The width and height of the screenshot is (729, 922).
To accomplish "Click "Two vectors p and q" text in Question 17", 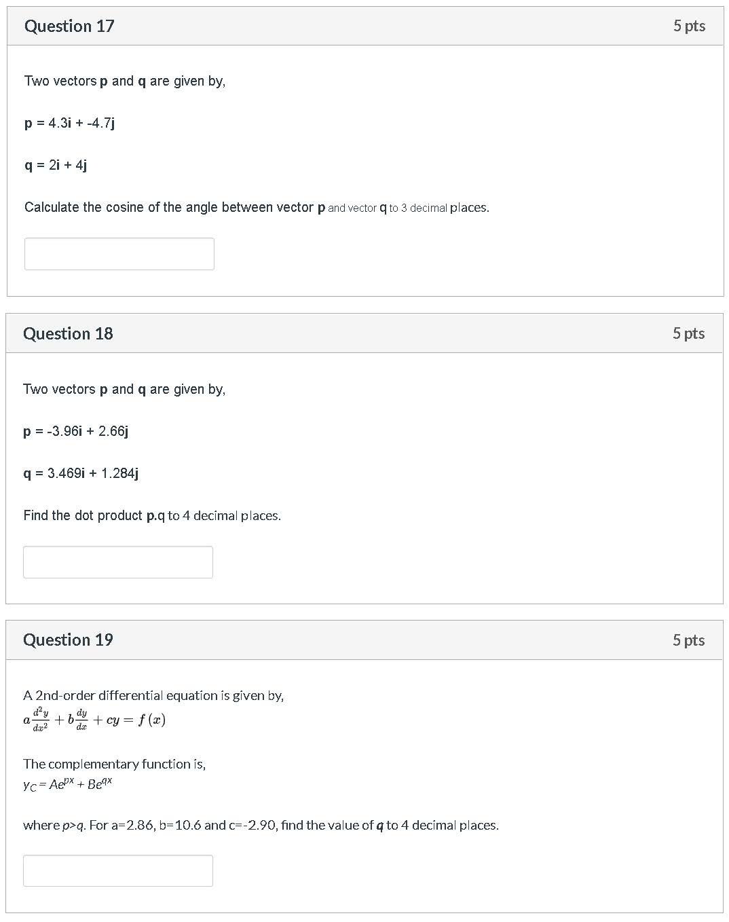I will point(125,81).
